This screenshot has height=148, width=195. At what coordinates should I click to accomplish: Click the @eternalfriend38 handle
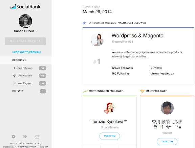[122, 42]
